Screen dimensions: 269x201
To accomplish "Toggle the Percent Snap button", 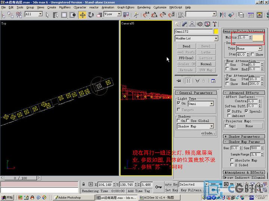I will (x=163, y=15).
